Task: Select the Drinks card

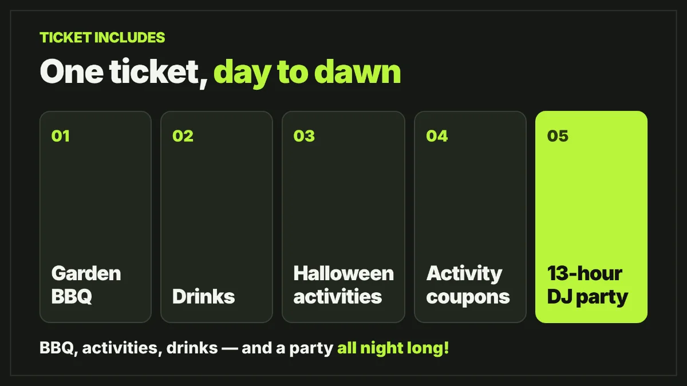Action: pyautogui.click(x=216, y=217)
